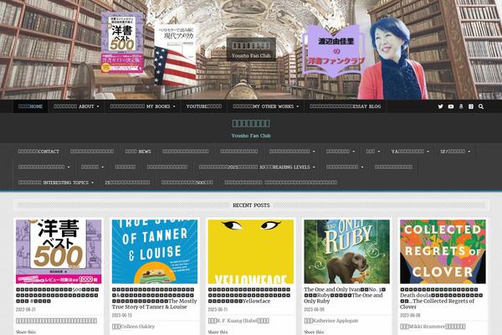Image resolution: width=502 pixels, height=335 pixels.
Task: Open the 洋書ベスト500 post thumbnail
Action: [59, 251]
